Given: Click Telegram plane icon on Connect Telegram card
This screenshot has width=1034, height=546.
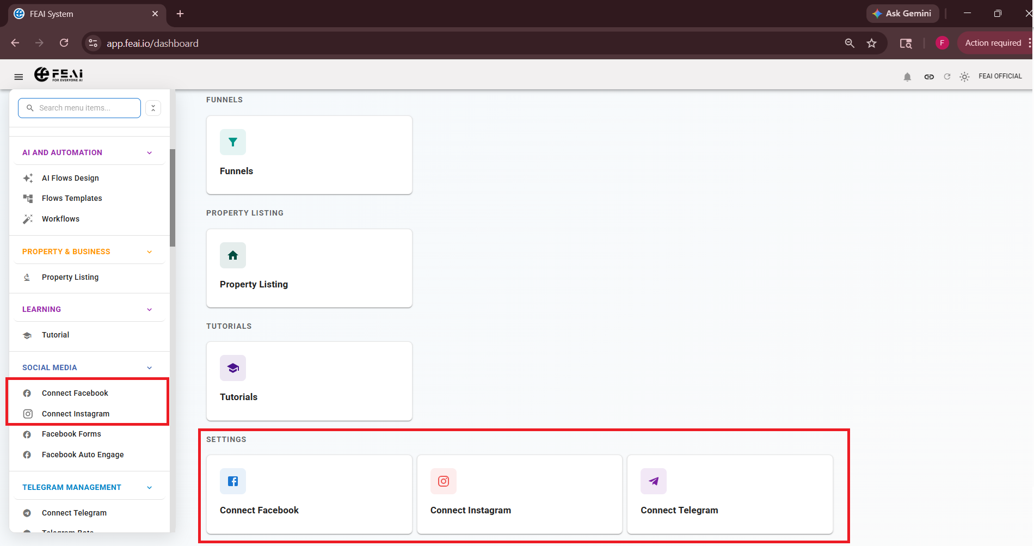Looking at the screenshot, I should 654,481.
